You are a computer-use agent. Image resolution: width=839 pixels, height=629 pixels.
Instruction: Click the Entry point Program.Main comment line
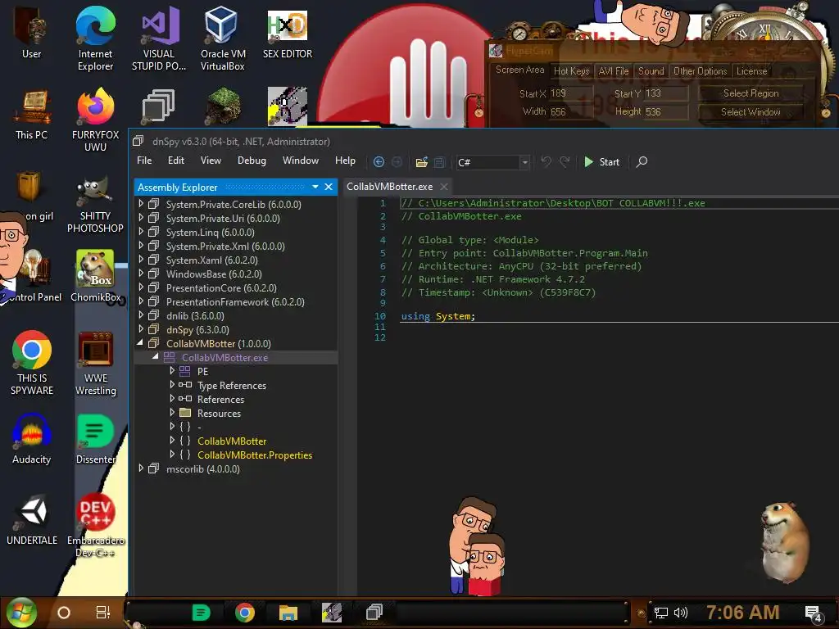[524, 253]
